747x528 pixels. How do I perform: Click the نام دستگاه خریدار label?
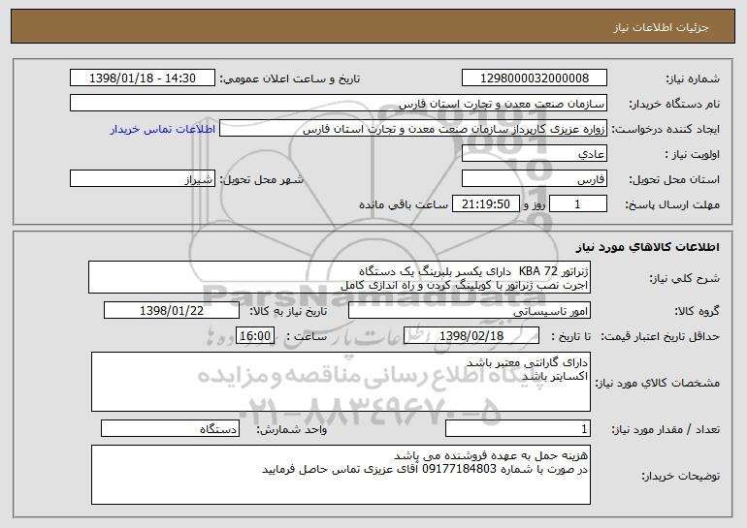click(x=674, y=104)
